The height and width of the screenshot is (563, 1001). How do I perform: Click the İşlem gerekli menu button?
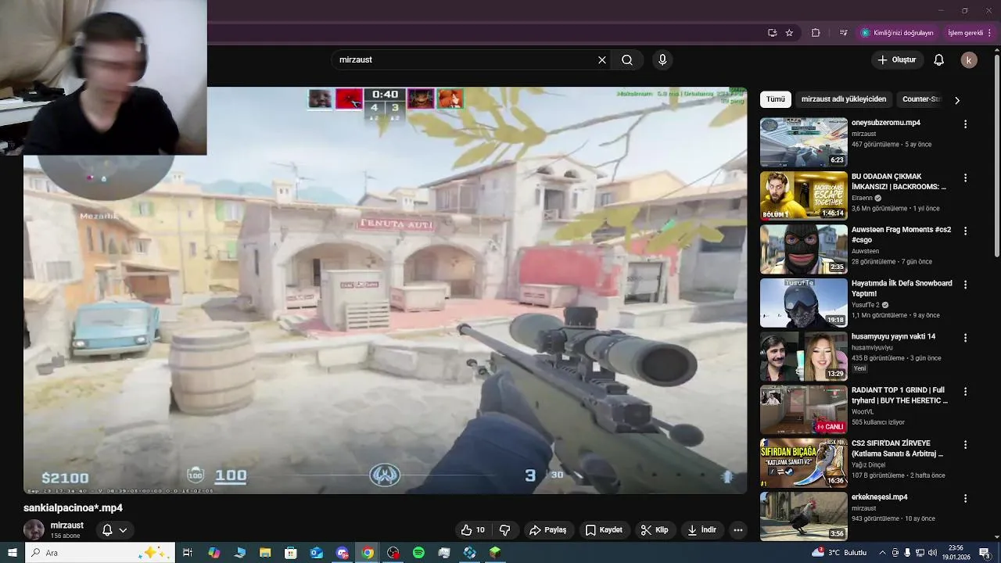[968, 33]
